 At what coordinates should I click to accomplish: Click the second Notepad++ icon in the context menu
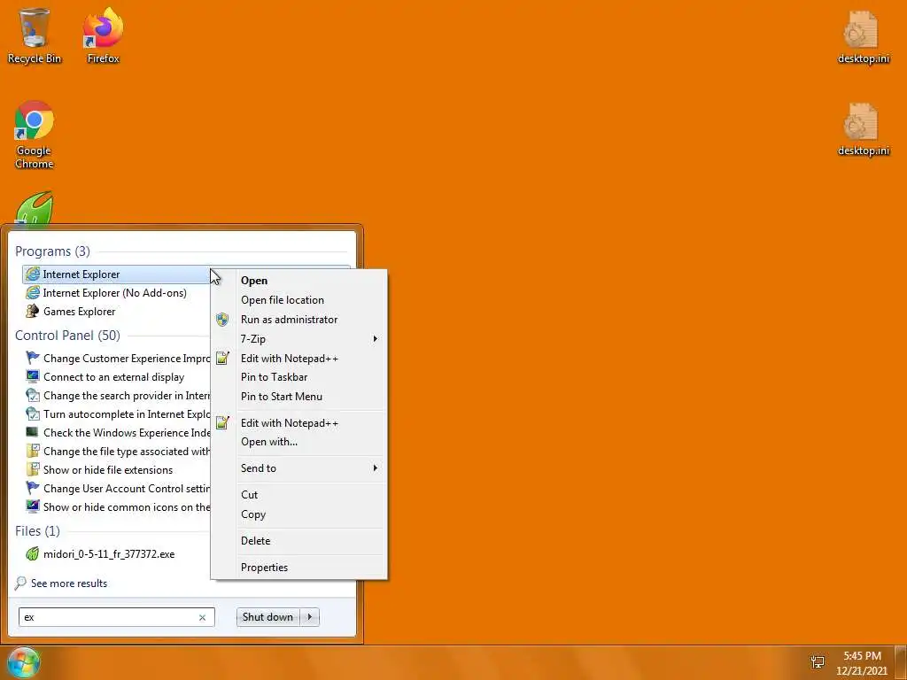(x=222, y=422)
